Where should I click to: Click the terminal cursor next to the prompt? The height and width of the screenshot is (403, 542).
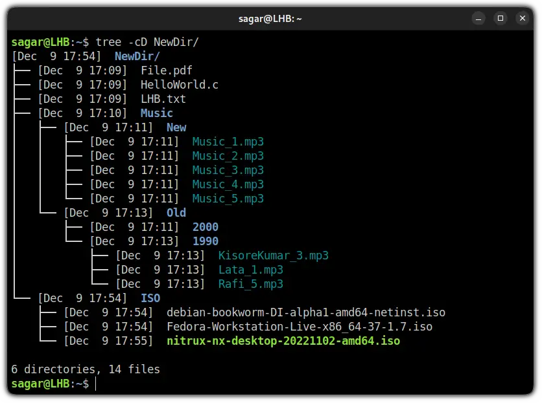tap(95, 384)
